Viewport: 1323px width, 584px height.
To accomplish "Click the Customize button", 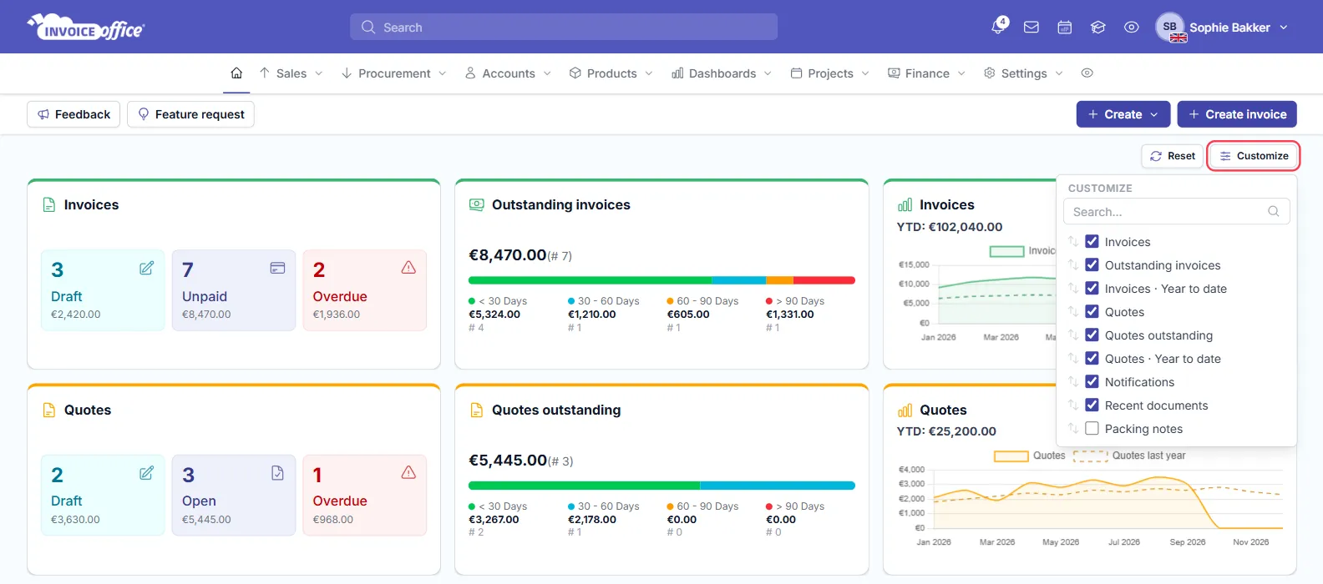I will [1254, 156].
